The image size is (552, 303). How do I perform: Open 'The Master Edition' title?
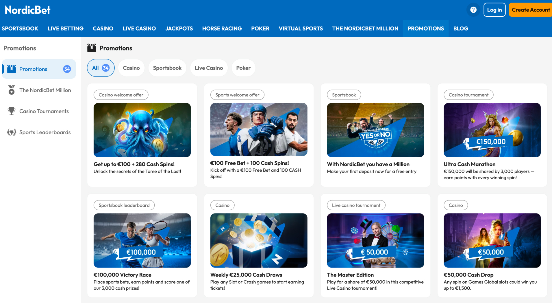point(350,275)
